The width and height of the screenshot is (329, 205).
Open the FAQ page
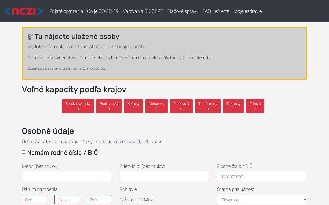tap(206, 11)
